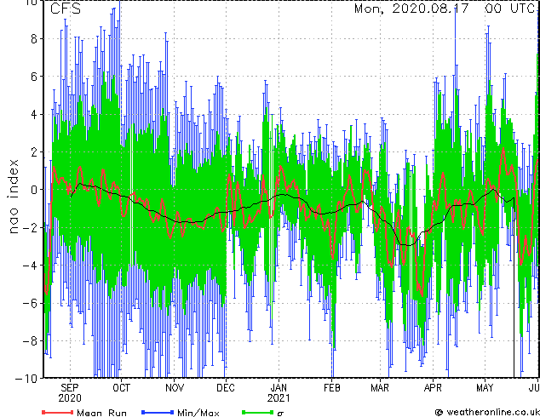Click the 'Min/Max' legend label
This screenshot has width=540, height=417.
198,413
